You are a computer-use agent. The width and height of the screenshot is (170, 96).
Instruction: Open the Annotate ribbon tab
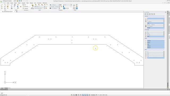point(23,3)
